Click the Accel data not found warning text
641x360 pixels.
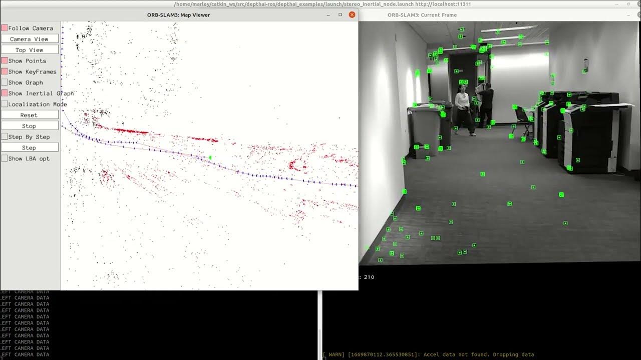[429, 354]
